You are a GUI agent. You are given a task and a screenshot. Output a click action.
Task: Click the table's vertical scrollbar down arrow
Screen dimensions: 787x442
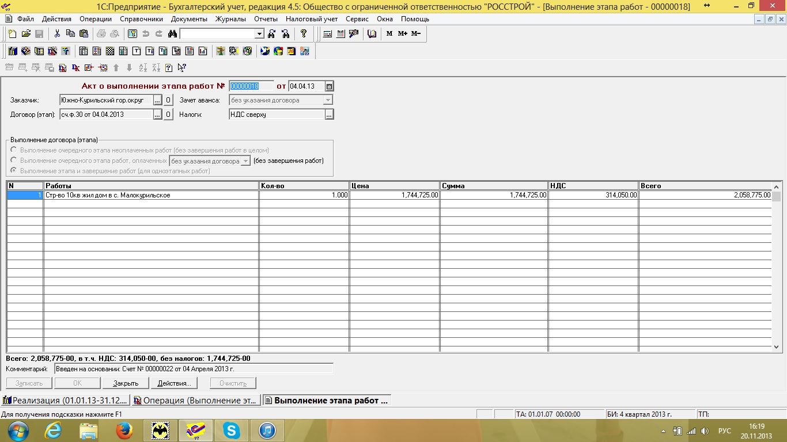click(x=776, y=347)
